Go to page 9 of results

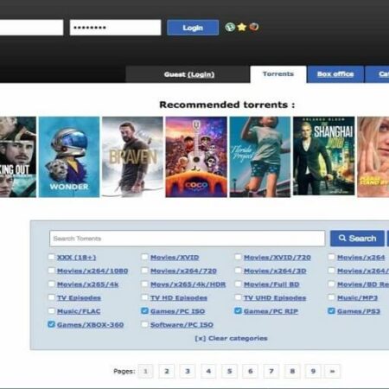coord(313,371)
